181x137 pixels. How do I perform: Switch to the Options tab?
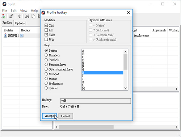20,23
